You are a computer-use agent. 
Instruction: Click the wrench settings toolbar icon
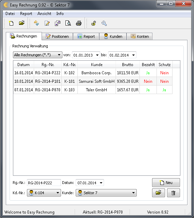(x=104, y=23)
